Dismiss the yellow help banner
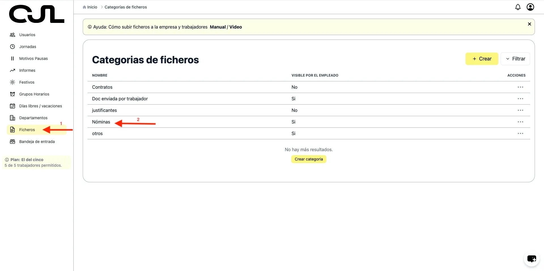Screen dimensions: 544x271 coord(530,24)
